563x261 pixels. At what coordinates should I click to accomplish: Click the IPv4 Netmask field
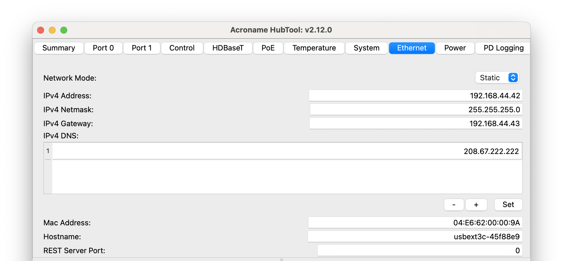(416, 110)
